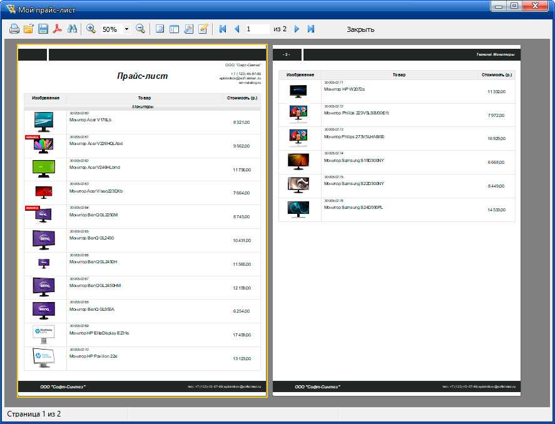Click the Товар column header on page 2

pyautogui.click(x=399, y=75)
